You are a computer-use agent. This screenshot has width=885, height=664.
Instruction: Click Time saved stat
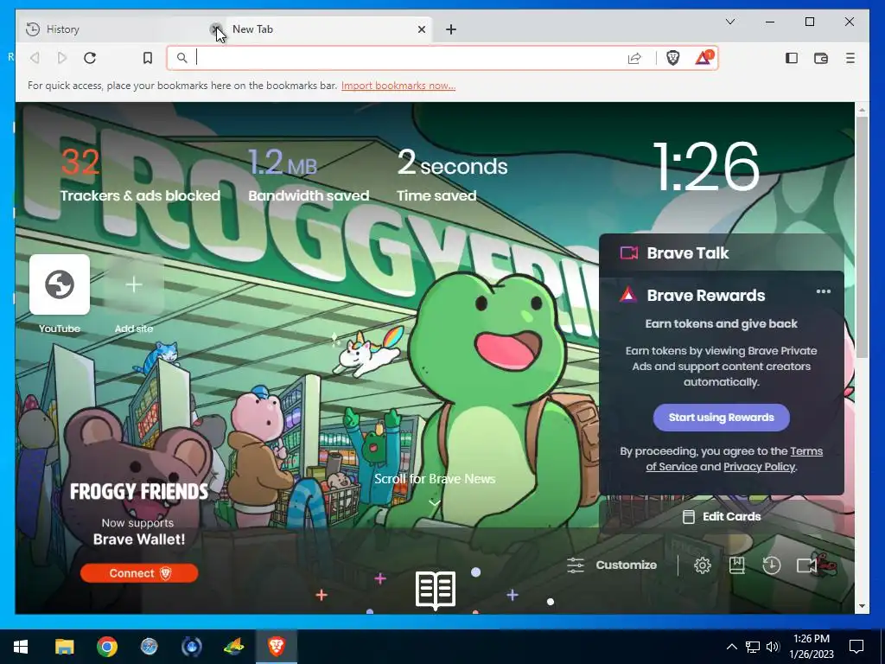(452, 175)
